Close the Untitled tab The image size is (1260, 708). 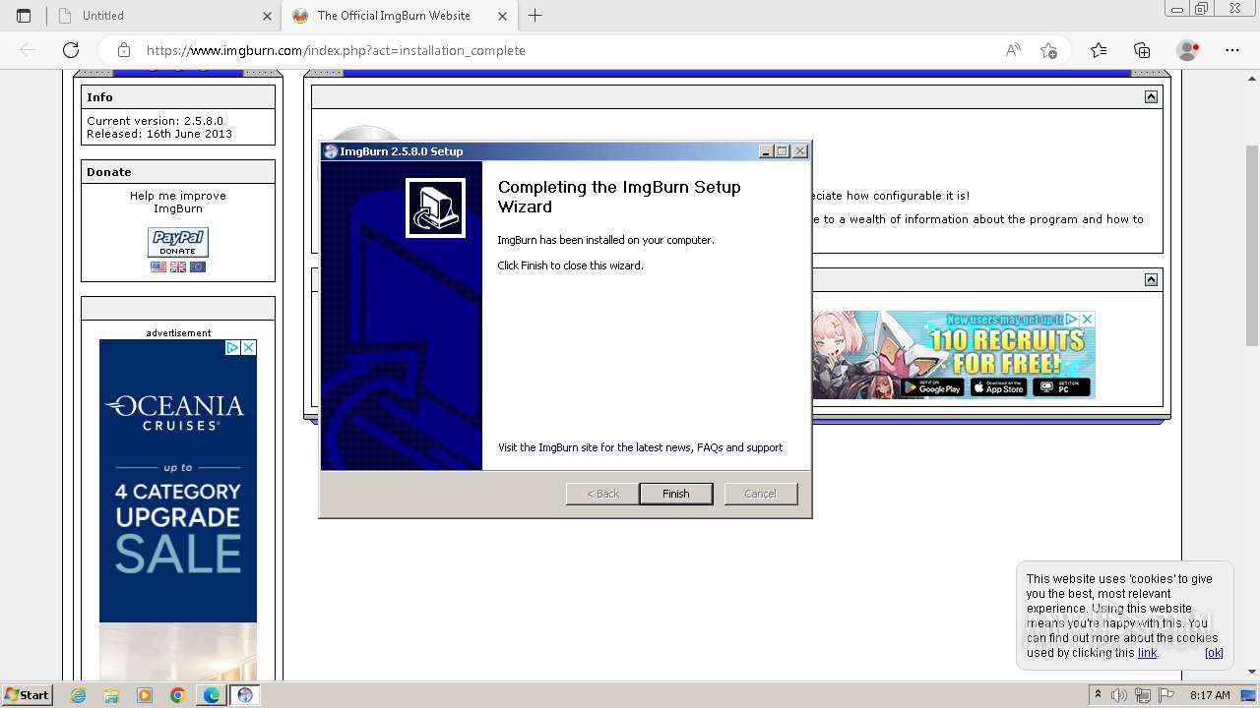(267, 16)
